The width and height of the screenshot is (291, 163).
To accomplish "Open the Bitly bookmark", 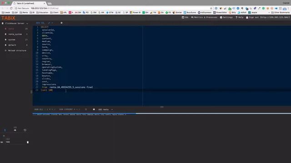I will [x=232, y=13].
